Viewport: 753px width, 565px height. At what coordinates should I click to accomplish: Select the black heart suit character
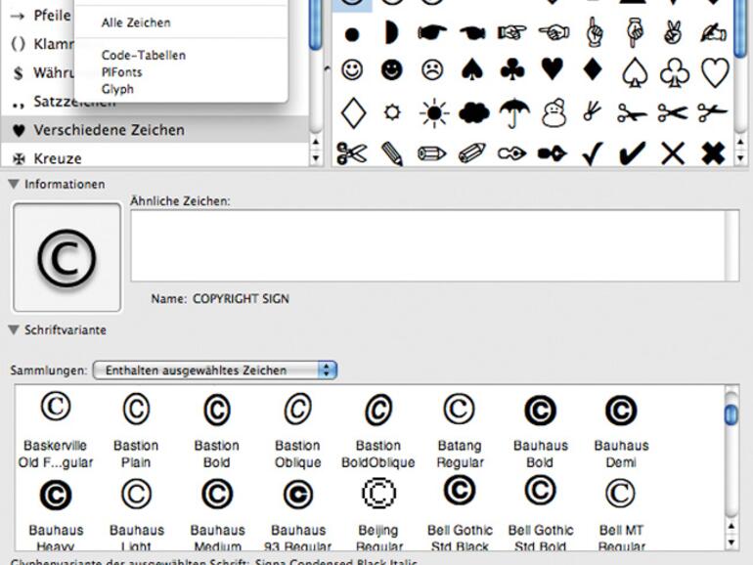coord(553,70)
